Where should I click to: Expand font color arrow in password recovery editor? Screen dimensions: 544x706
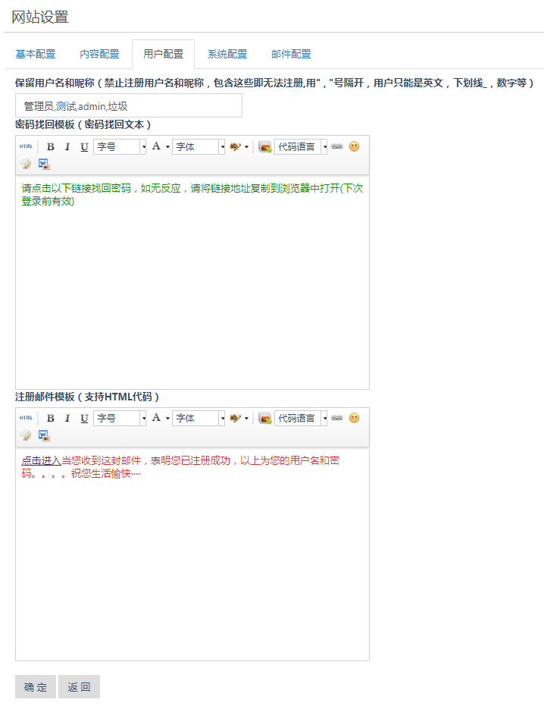[x=167, y=147]
